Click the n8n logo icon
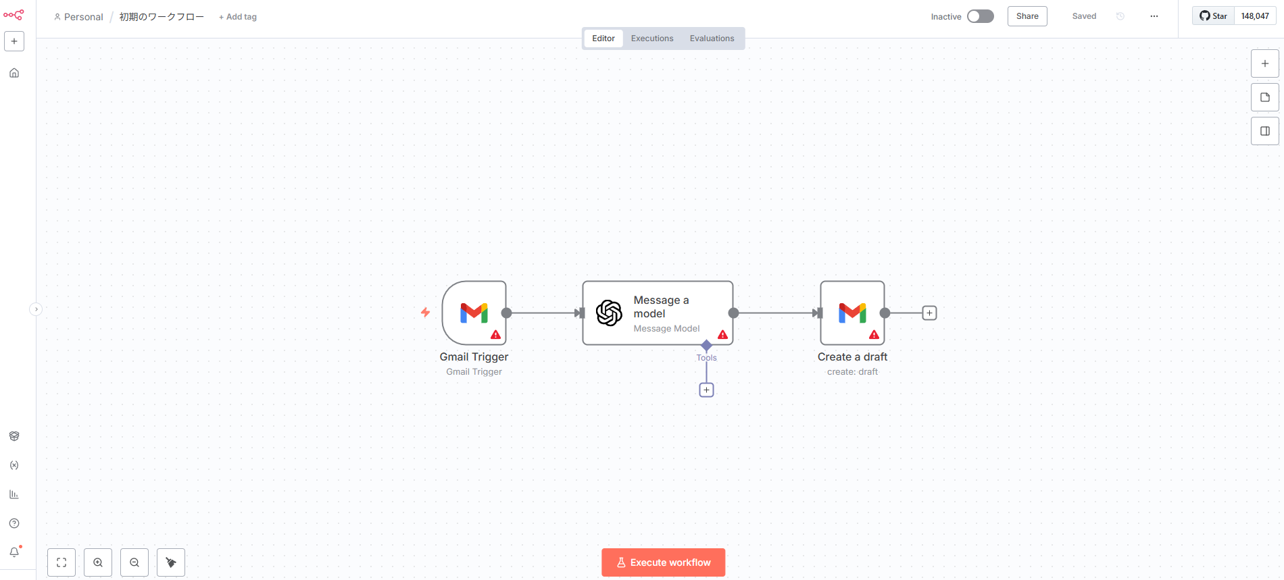 point(14,14)
